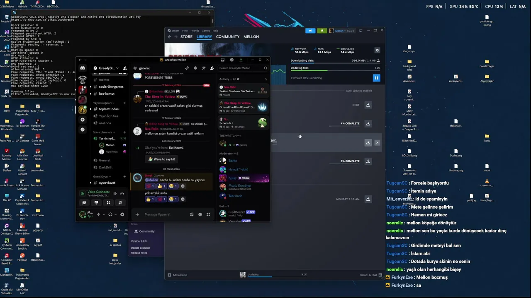This screenshot has height=298, width=531.
Task: Click download icon in MONDAY 3:10 AM row
Action: [368, 199]
